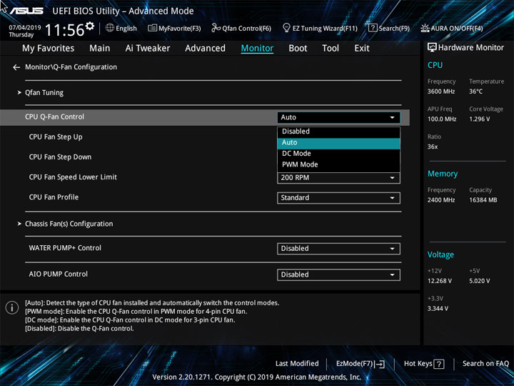The width and height of the screenshot is (514, 386).
Task: Toggle AURA ON/OFF(F4) light icon
Action: click(425, 28)
